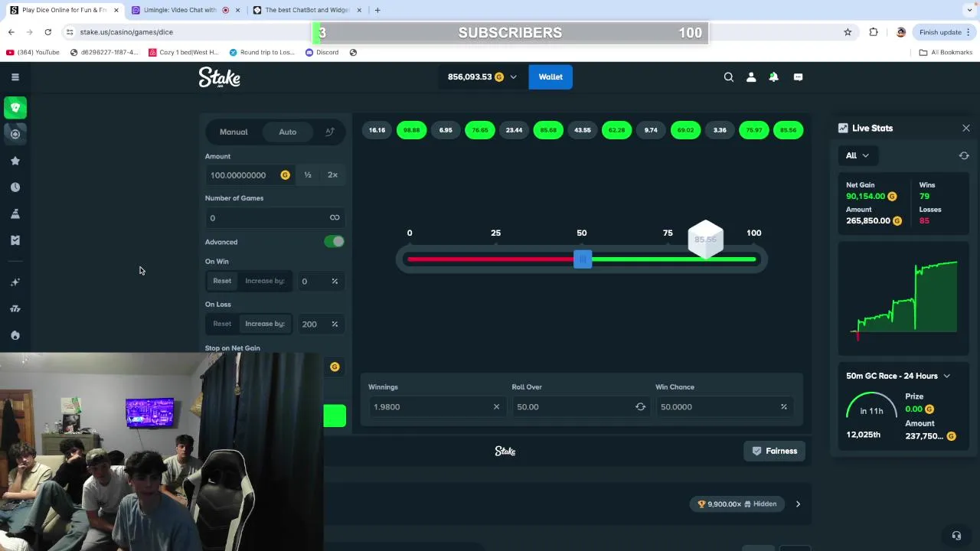Double the bet amount with 2×
The height and width of the screenshot is (551, 980).
point(332,175)
